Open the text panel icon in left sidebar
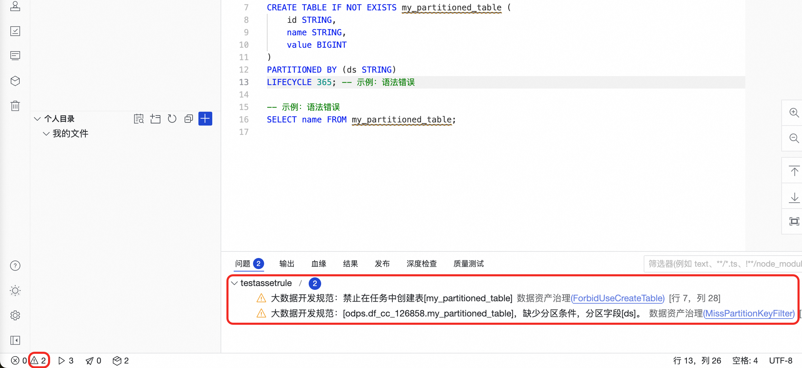 (x=15, y=56)
